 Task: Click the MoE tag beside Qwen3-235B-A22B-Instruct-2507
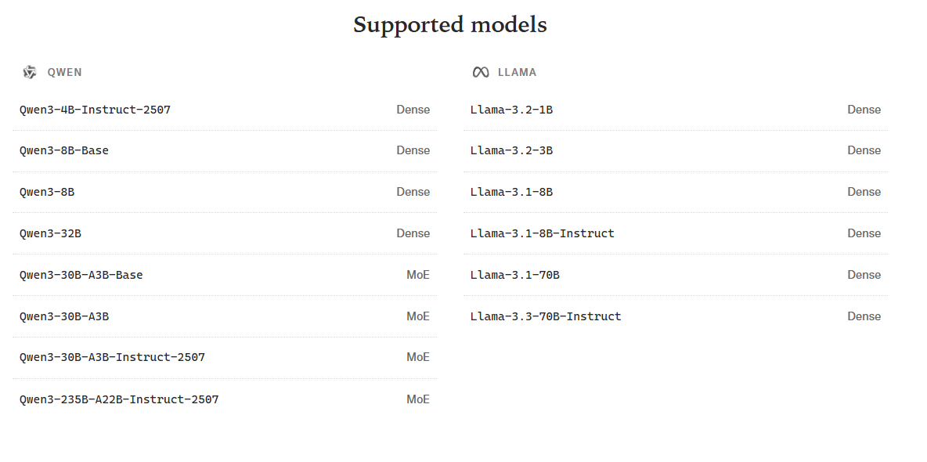418,399
